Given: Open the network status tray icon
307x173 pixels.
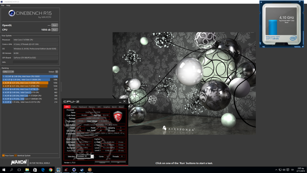Looking at the screenshot, I should coord(281,170).
